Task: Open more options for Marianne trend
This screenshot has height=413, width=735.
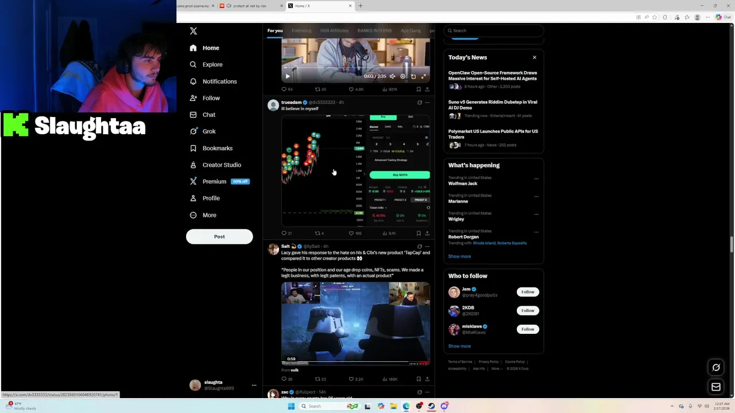Action: tap(536, 196)
